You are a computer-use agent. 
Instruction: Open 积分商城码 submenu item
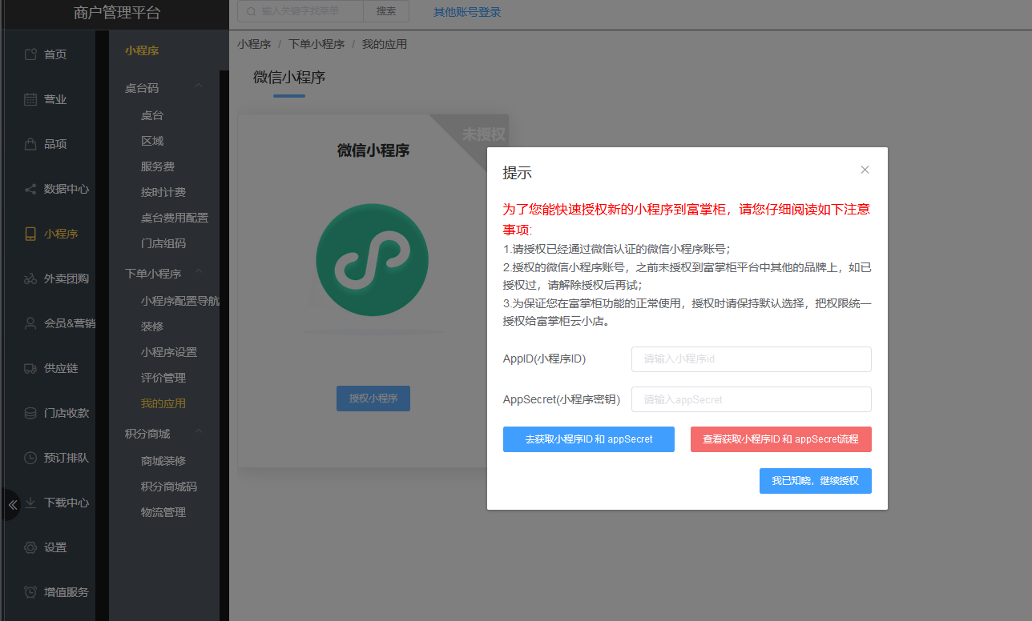[169, 487]
